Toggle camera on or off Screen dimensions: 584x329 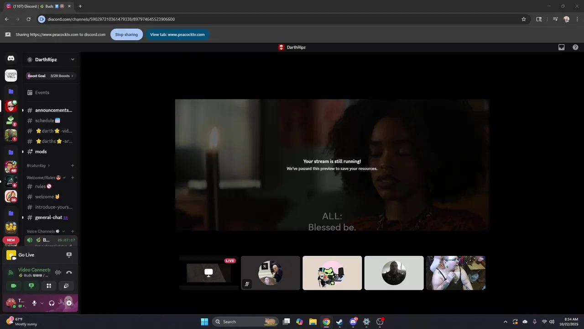(x=14, y=286)
